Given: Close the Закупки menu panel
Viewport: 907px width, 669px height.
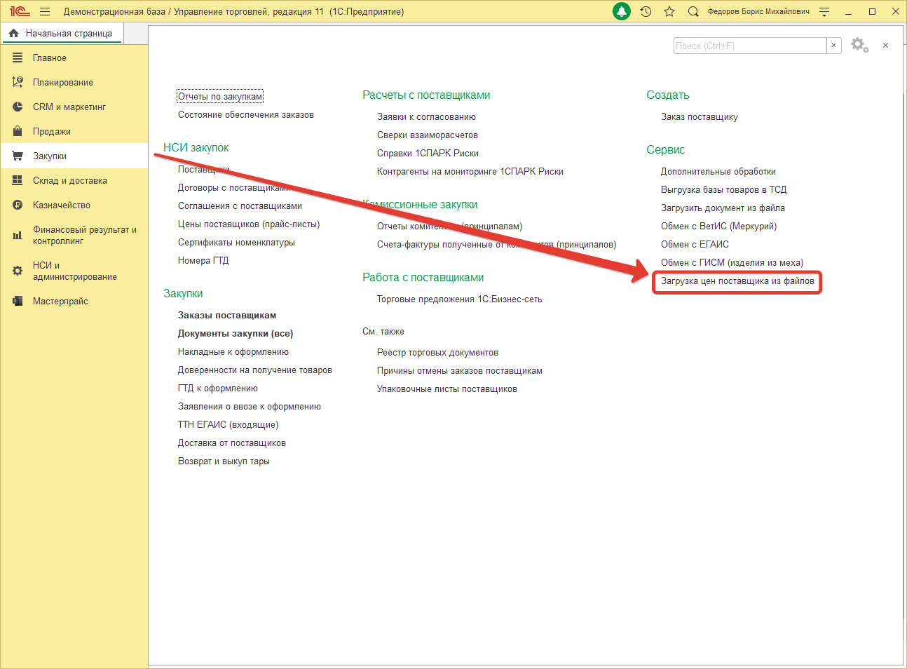Looking at the screenshot, I should pyautogui.click(x=886, y=46).
